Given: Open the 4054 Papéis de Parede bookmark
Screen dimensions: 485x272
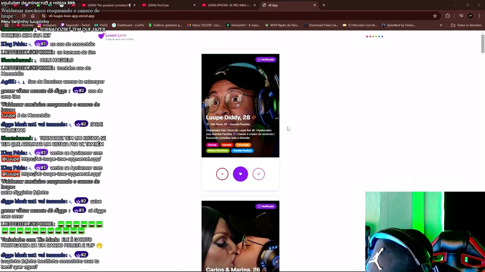Looking at the screenshot, I should [282, 25].
